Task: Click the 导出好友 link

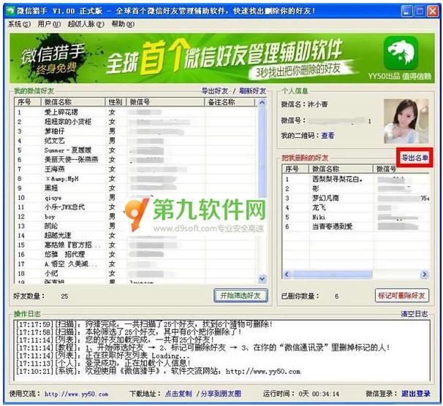Action: pyautogui.click(x=215, y=91)
